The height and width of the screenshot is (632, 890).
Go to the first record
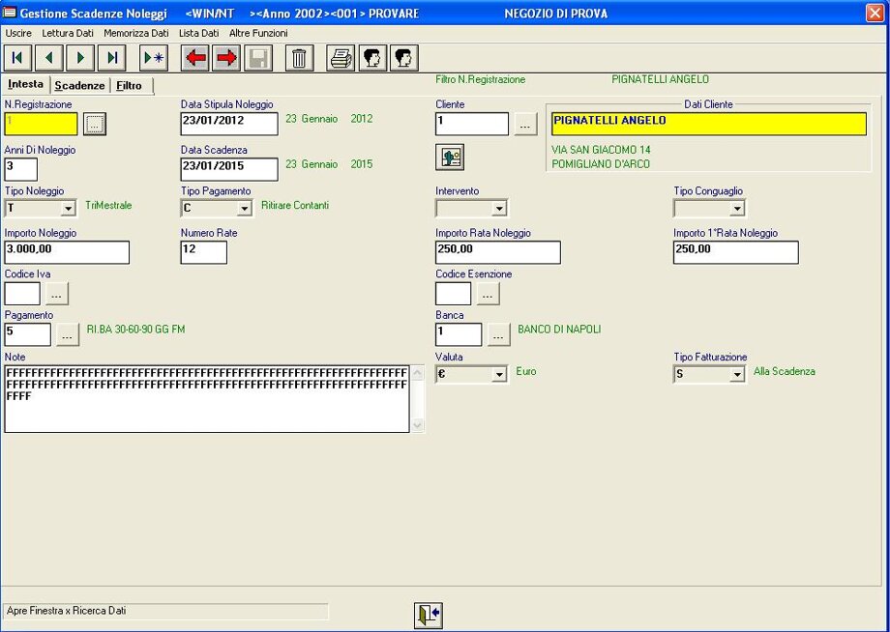click(x=18, y=58)
